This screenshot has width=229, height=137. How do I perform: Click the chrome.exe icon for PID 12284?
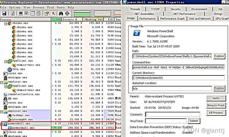click(x=10, y=23)
